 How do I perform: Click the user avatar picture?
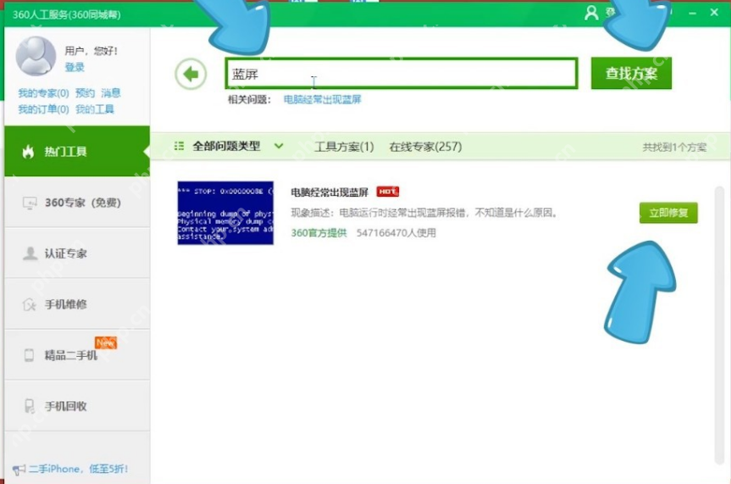tap(36, 56)
